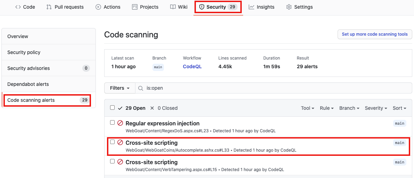Click the WebGoat/Content/RegexDoS.aspx.cs#L23 path

point(168,131)
